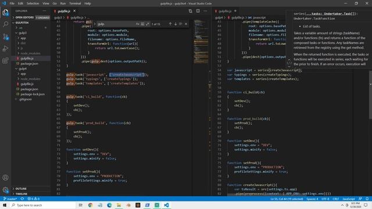
Task: Expand the Outline section
Action: [x=31, y=189]
